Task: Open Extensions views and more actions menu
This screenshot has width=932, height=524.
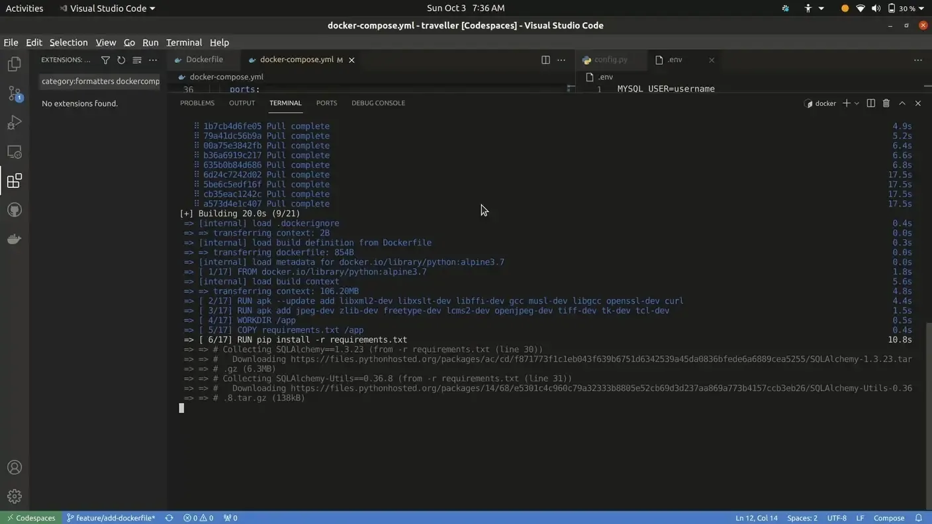Action: (x=153, y=60)
